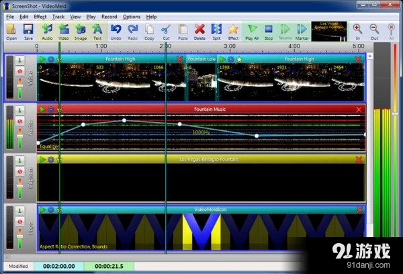Open the File menu
403x274 pixels.
point(10,17)
